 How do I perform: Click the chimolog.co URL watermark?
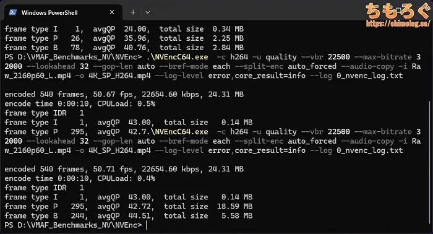[398, 24]
